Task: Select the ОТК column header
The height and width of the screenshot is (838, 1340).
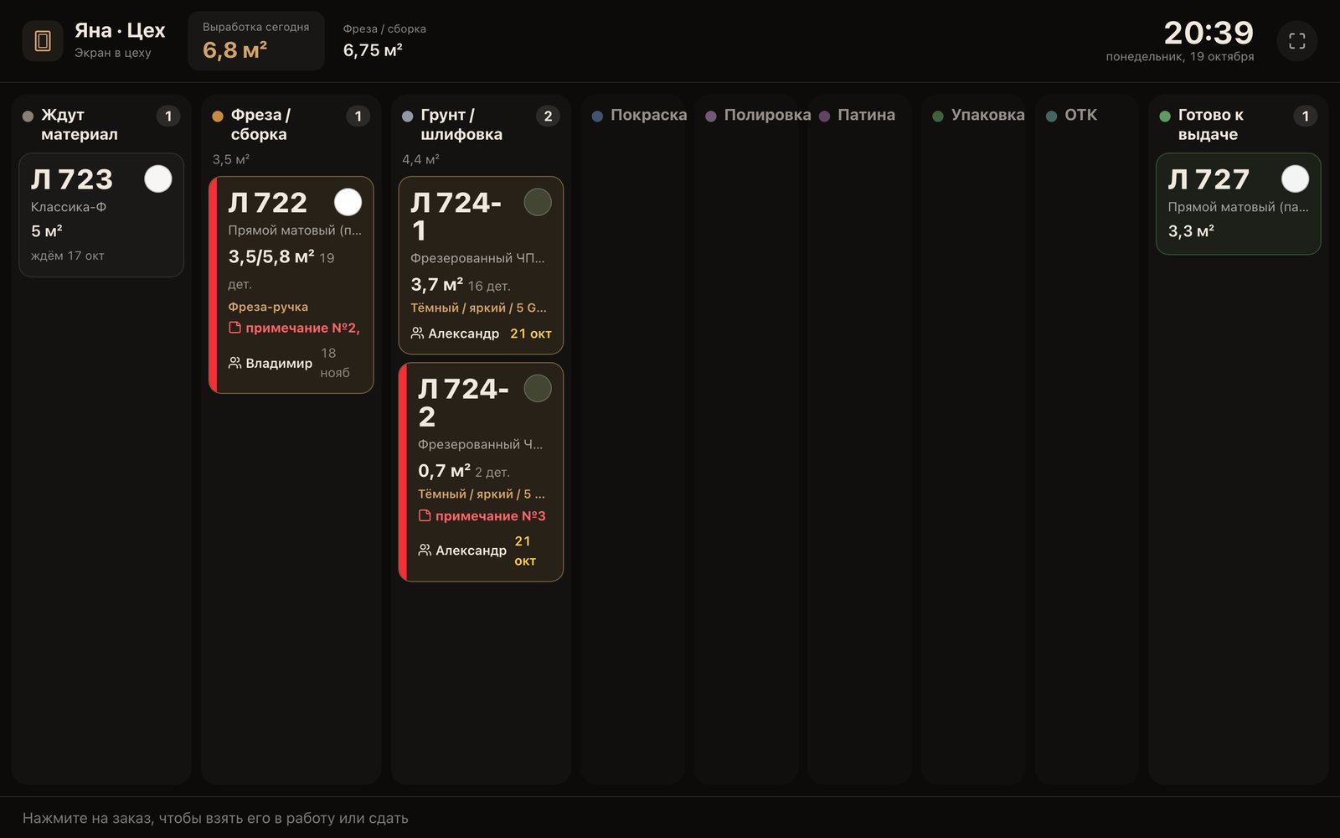Action: point(1072,115)
